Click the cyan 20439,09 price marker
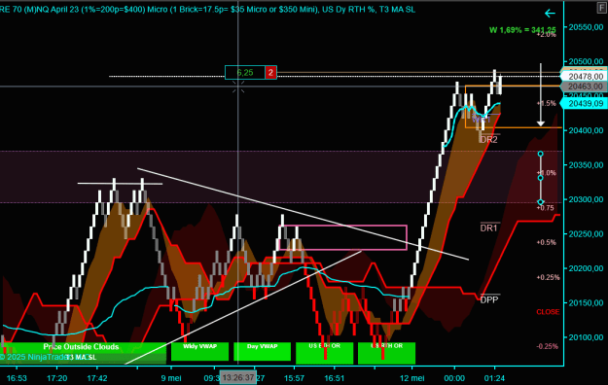This screenshot has width=608, height=385. 585,103
